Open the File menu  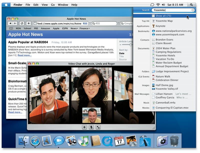click(28, 5)
